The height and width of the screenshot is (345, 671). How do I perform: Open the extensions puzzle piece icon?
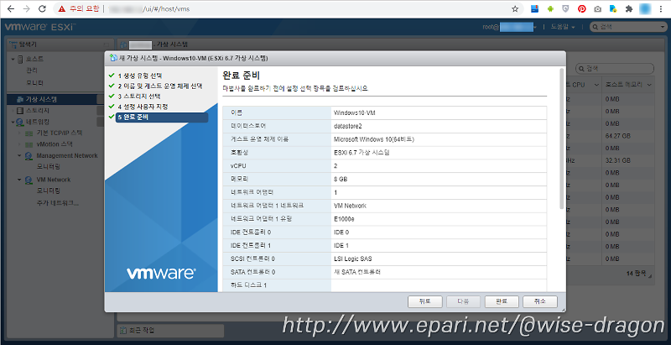point(628,8)
